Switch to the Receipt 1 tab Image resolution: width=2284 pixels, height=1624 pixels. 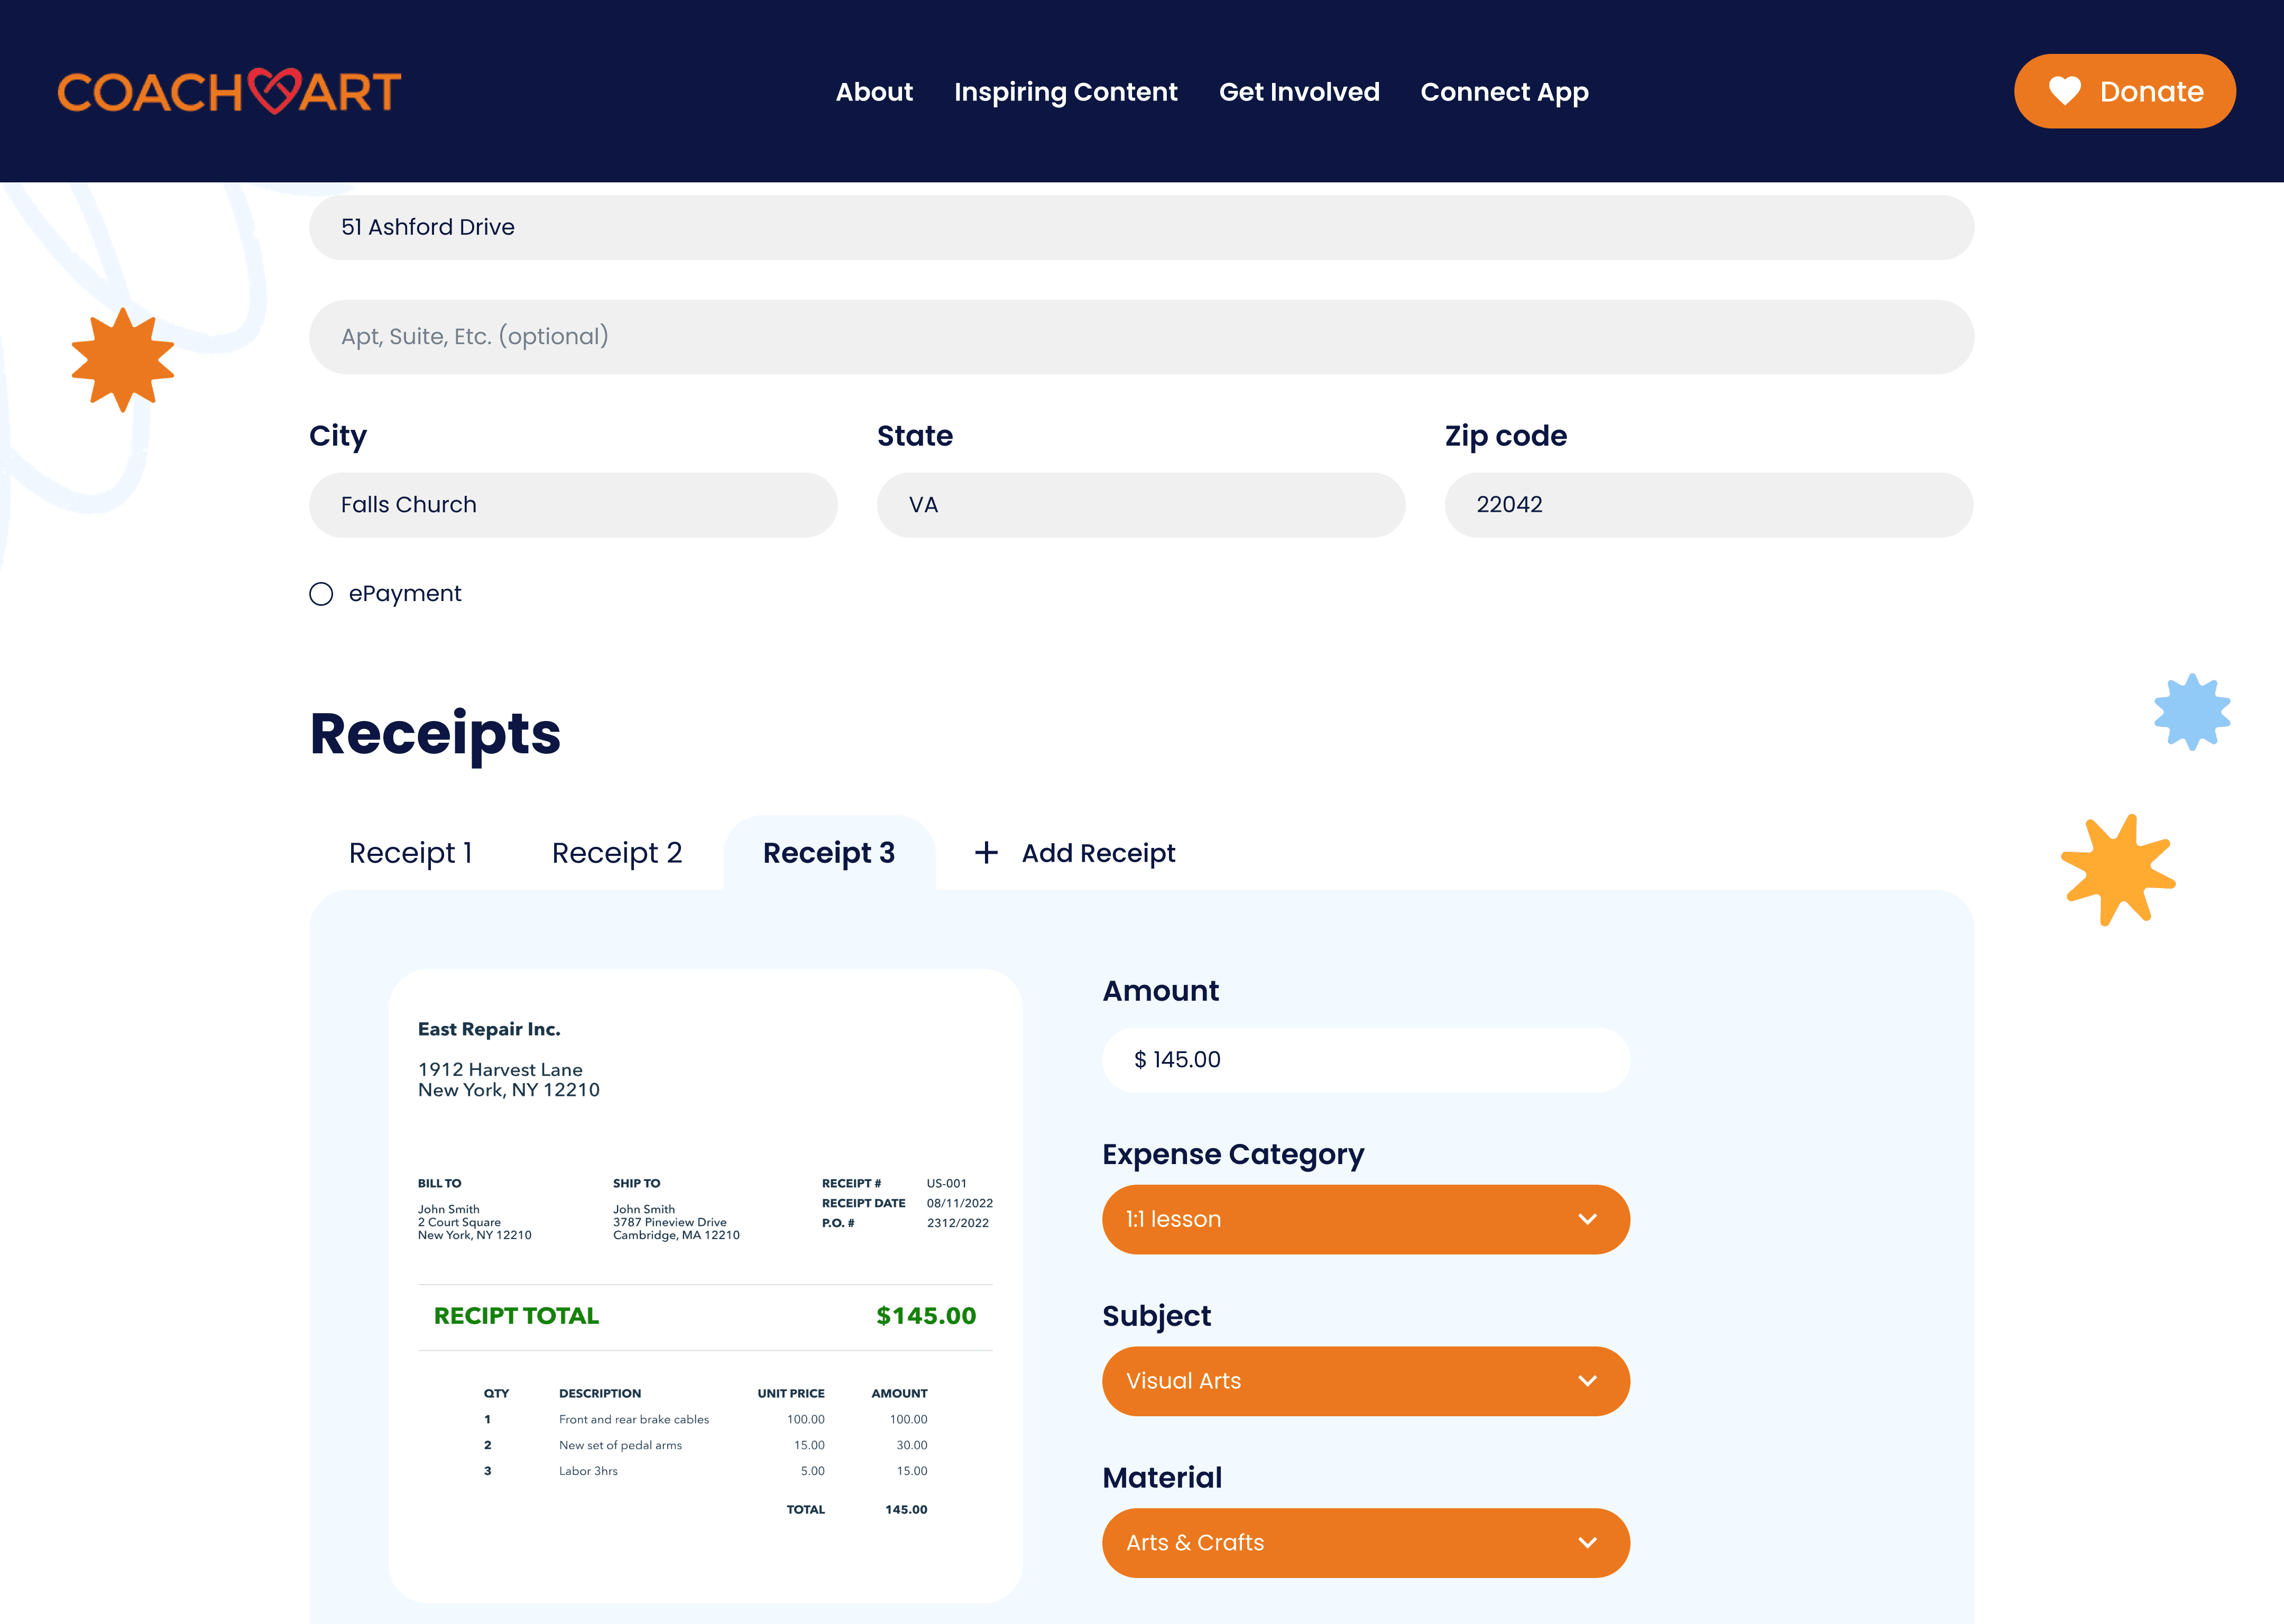(410, 853)
